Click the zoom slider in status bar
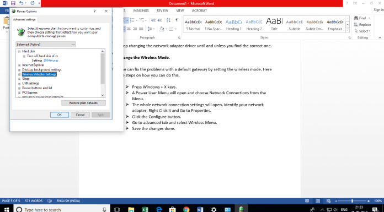The height and width of the screenshot is (212, 384). (352, 201)
